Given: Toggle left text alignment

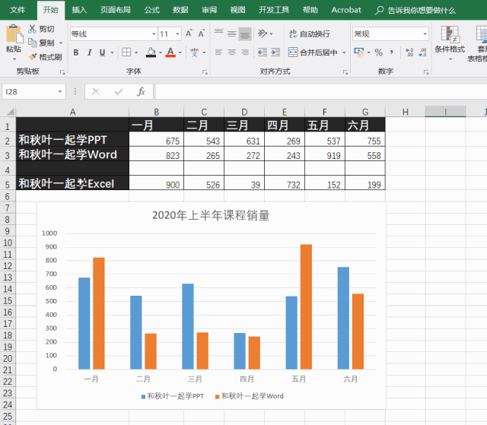Looking at the screenshot, I should click(219, 52).
